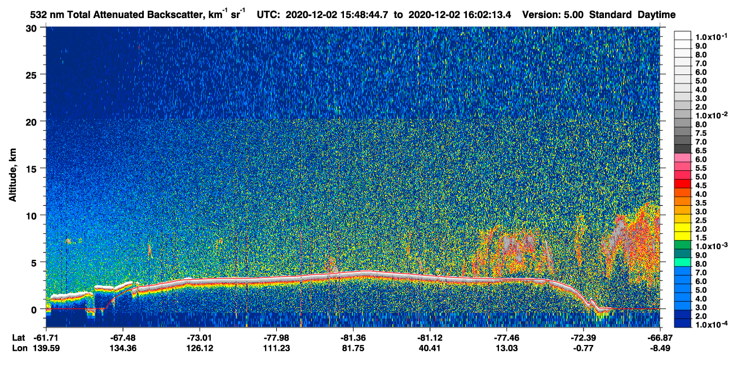Click the longitude value '126.12'

(x=200, y=348)
